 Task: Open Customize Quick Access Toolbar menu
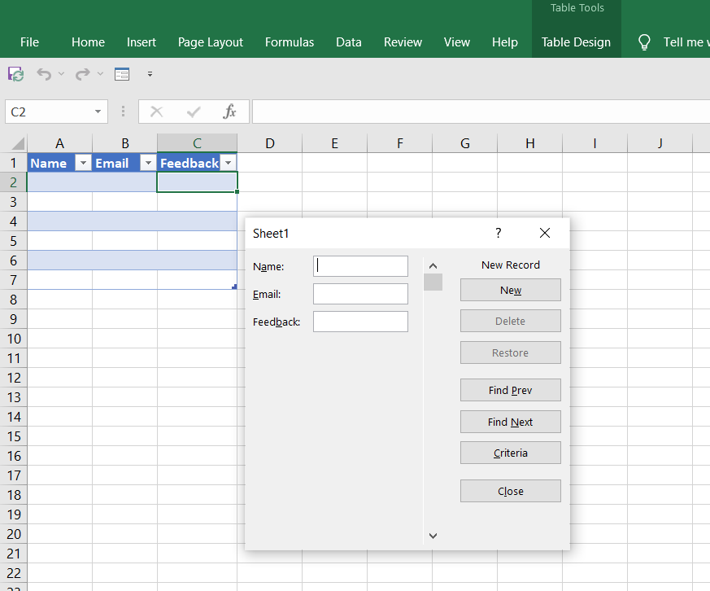point(150,74)
